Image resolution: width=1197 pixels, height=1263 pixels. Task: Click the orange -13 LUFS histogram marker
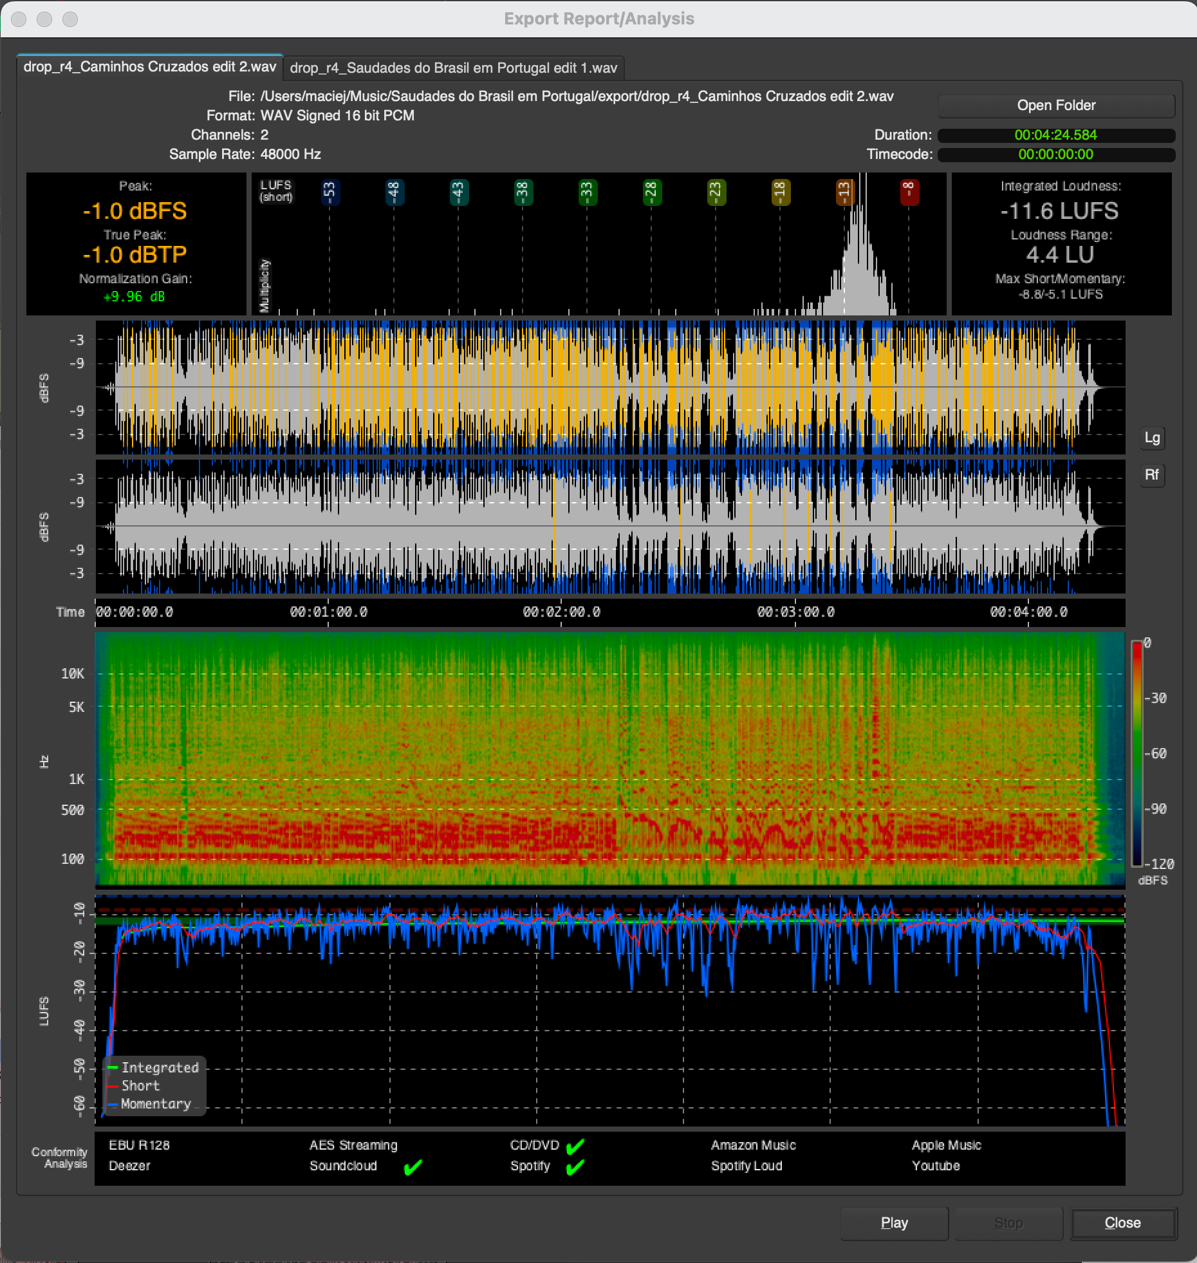coord(844,192)
